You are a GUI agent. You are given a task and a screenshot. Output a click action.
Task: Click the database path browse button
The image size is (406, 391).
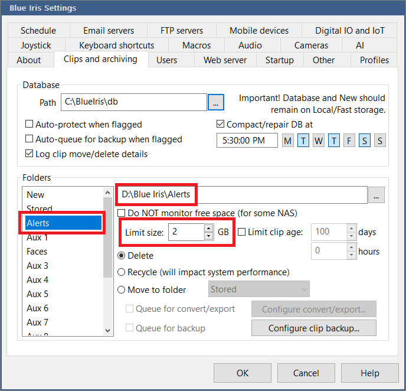[215, 102]
